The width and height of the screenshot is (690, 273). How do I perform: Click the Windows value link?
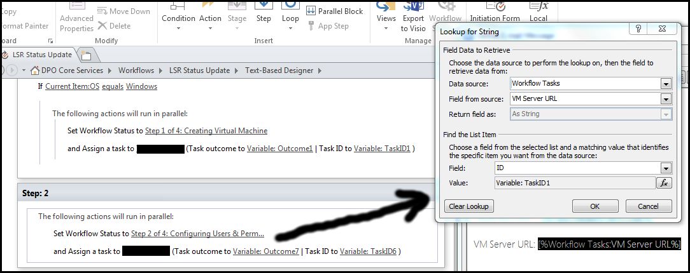pyautogui.click(x=141, y=86)
